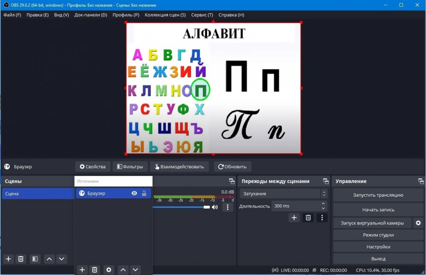The image size is (426, 275).
Task: Add a new scene in Сцены panel
Action: [x=8, y=258]
